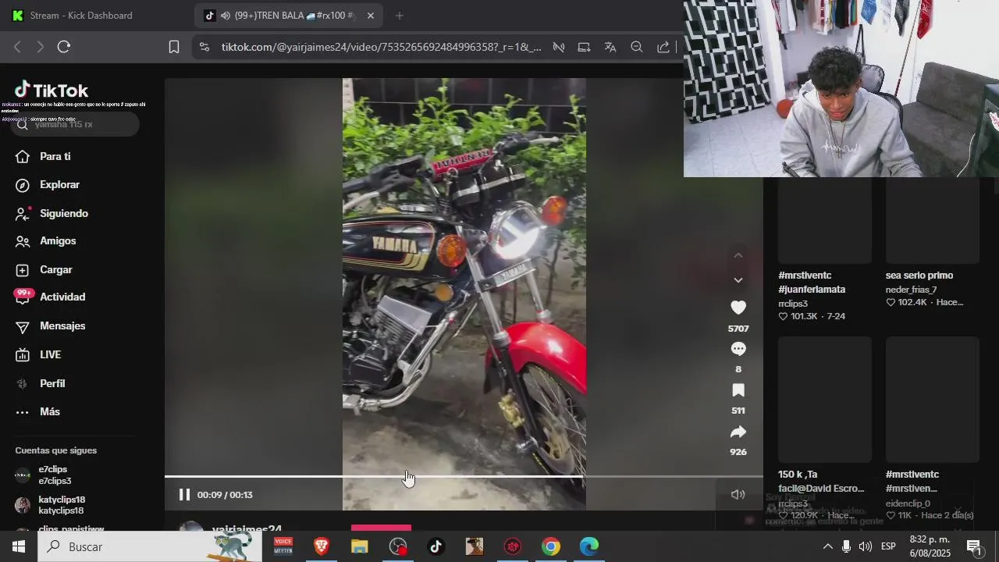Close the TREN BALA TikTok tab

point(371,16)
